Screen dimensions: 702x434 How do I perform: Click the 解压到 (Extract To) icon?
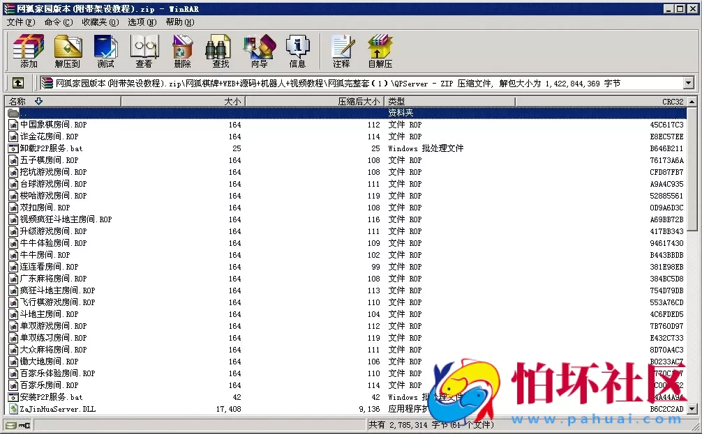coord(68,50)
